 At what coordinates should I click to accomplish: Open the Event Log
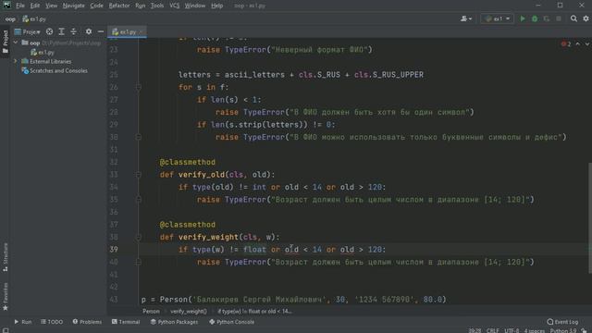tap(562, 322)
